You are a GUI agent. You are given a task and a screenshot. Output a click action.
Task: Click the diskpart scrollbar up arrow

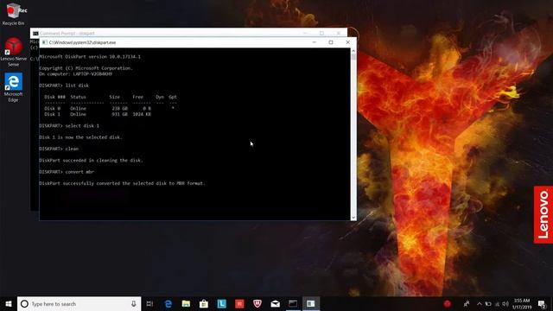pos(353,51)
